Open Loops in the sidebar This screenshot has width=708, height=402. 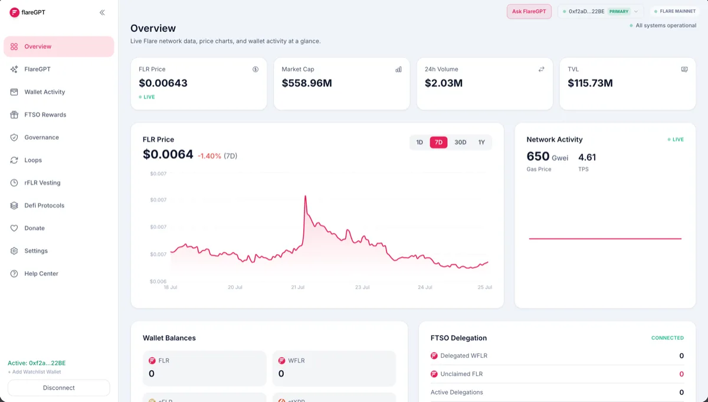59,160
